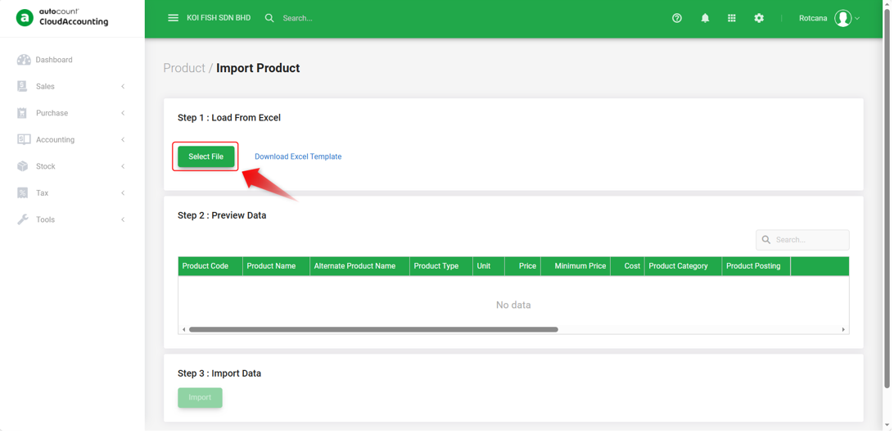Expand the Sales menu chevron

pyautogui.click(x=123, y=87)
